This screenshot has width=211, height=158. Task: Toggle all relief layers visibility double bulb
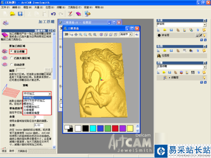(x=204, y=72)
